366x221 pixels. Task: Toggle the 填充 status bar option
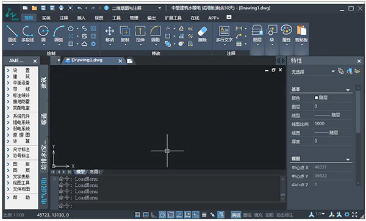point(258,215)
